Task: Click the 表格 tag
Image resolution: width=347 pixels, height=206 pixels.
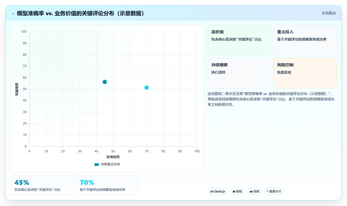Action: pos(237,191)
